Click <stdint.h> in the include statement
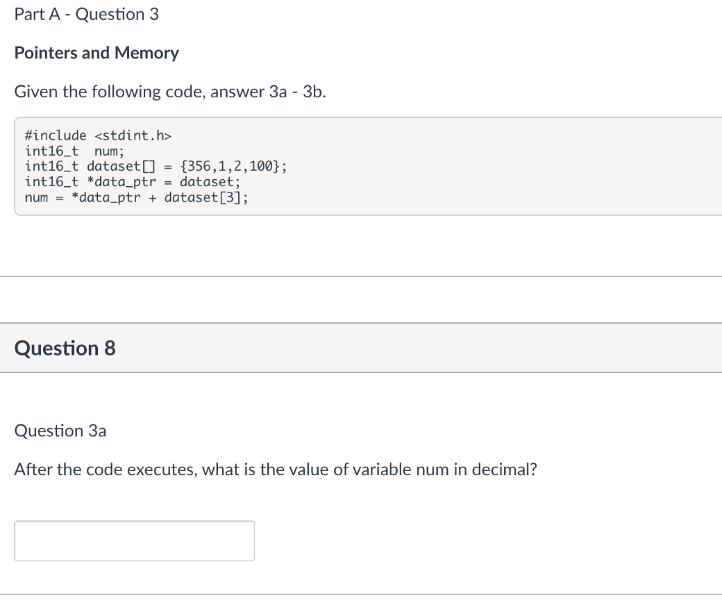 (x=133, y=135)
